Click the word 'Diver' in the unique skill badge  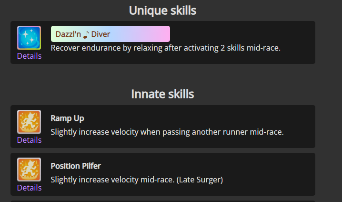[101, 34]
